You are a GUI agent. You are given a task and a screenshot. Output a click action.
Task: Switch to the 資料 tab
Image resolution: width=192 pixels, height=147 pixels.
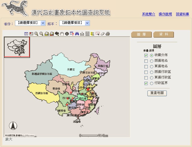tap(163, 34)
